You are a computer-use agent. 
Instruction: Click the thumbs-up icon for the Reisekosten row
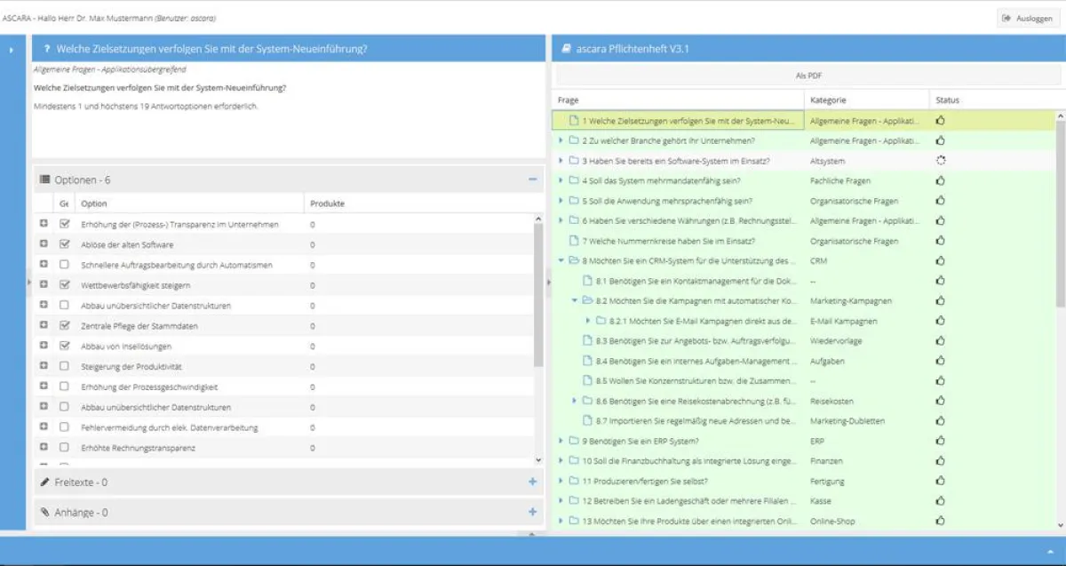pyautogui.click(x=940, y=401)
